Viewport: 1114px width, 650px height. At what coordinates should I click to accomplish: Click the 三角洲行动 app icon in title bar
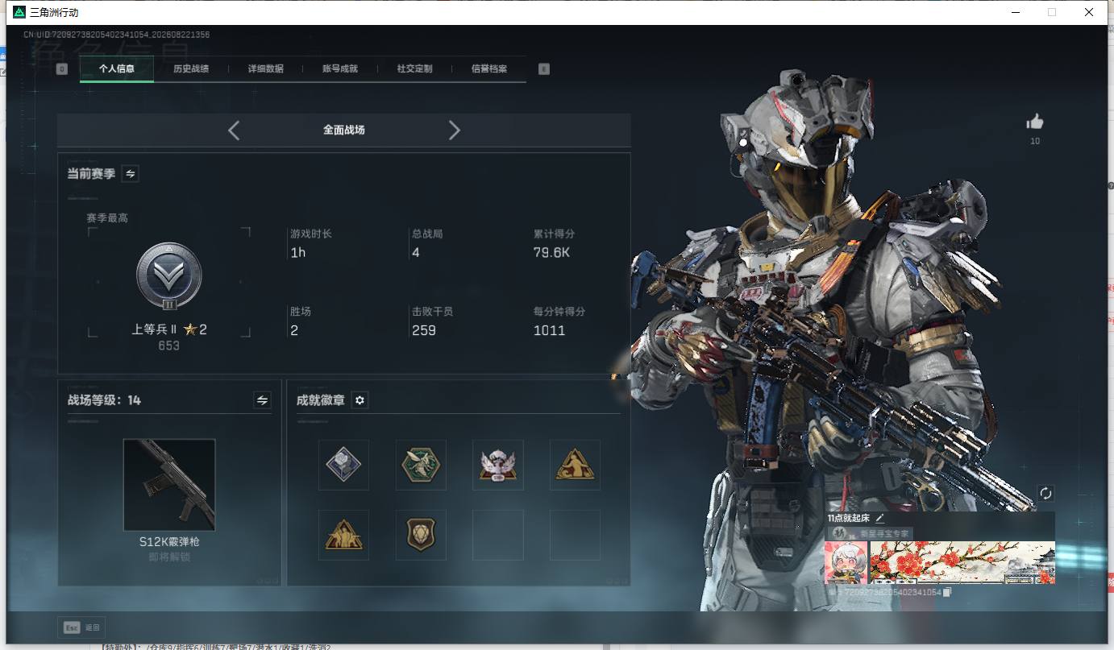click(x=19, y=12)
